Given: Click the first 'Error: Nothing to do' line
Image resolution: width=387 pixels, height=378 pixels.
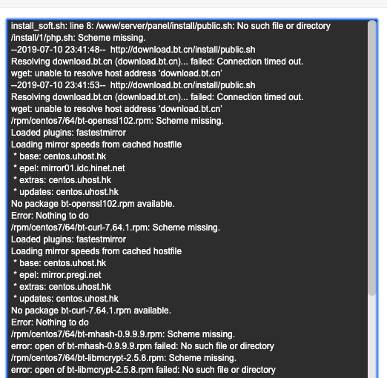Looking at the screenshot, I should pyautogui.click(x=50, y=216).
